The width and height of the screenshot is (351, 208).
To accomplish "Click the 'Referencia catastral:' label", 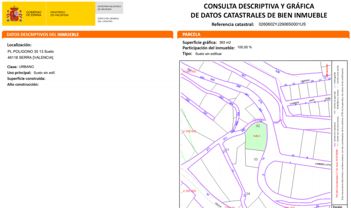I will [233, 25].
